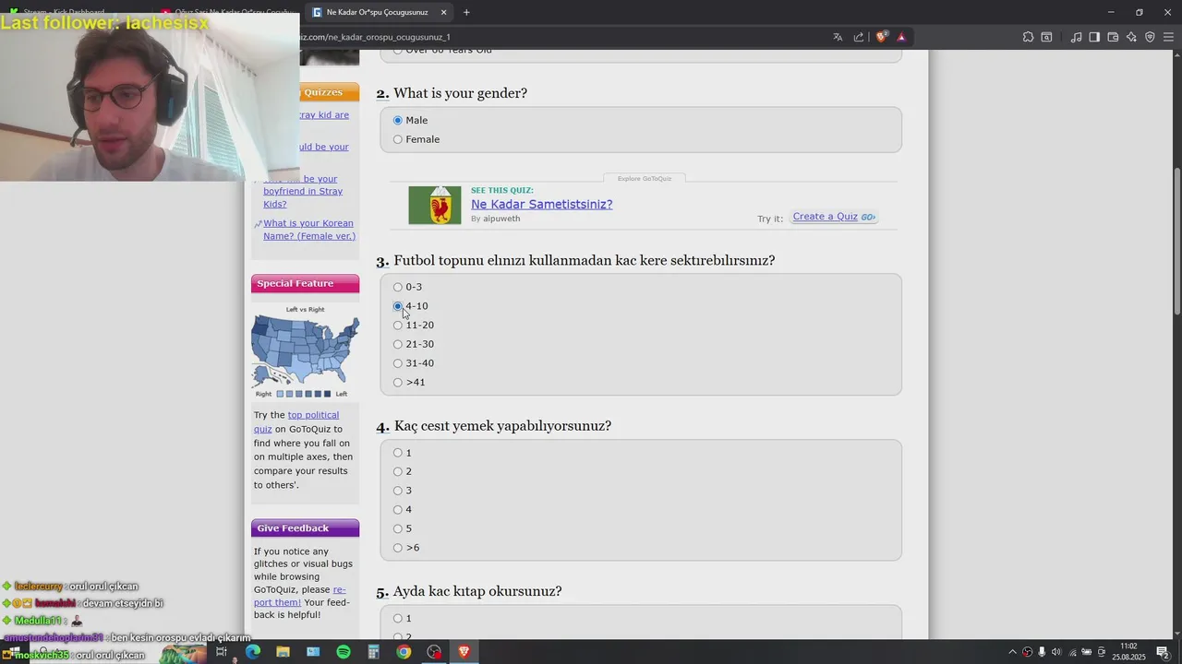Open the notification center icon
The height and width of the screenshot is (664, 1182).
[1164, 652]
